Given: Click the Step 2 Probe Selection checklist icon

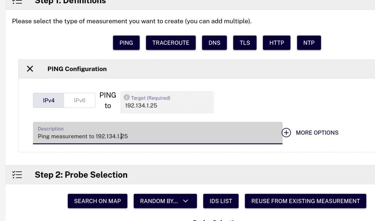Looking at the screenshot, I should (x=17, y=175).
